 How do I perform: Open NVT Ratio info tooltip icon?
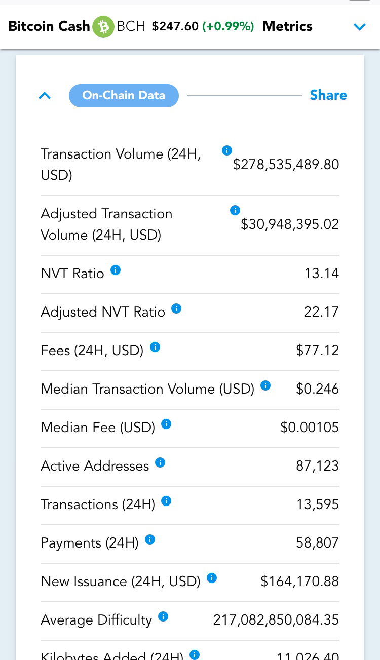[x=116, y=270]
